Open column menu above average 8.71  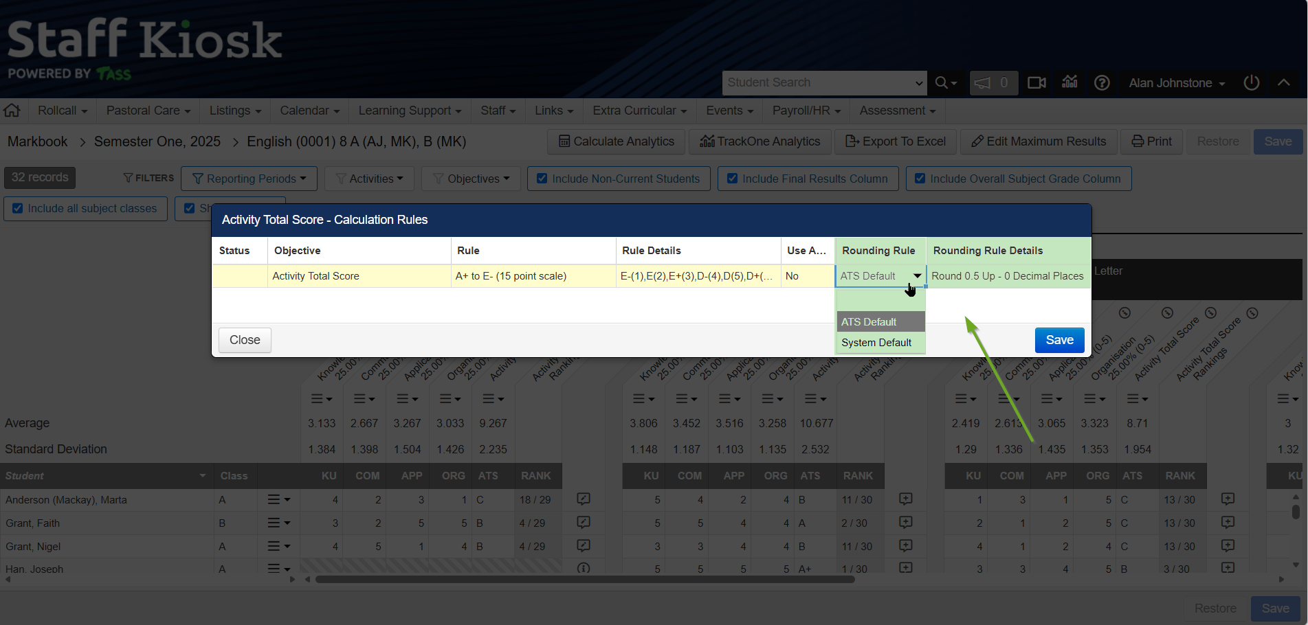(x=1137, y=398)
